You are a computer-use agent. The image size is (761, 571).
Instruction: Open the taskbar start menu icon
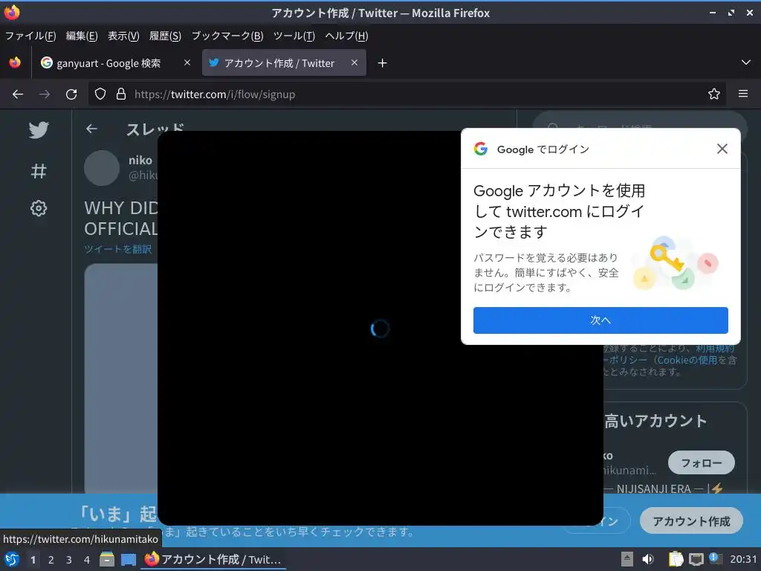pos(12,559)
